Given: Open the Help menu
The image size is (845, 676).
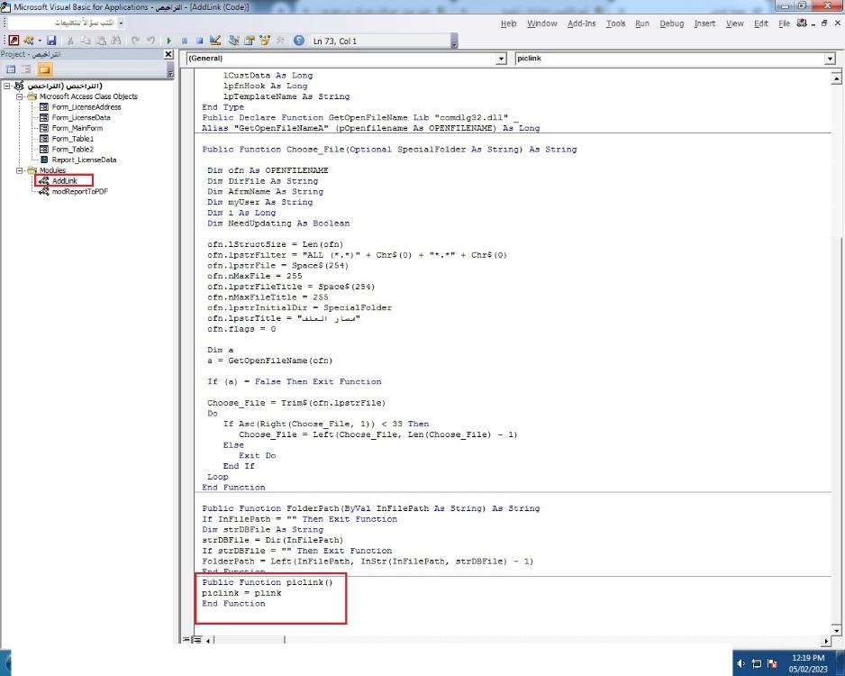Looking at the screenshot, I should click(x=508, y=23).
